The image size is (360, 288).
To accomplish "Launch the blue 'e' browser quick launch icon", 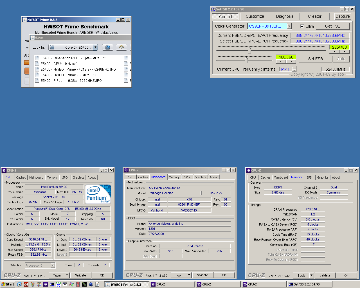I will click(19, 284).
